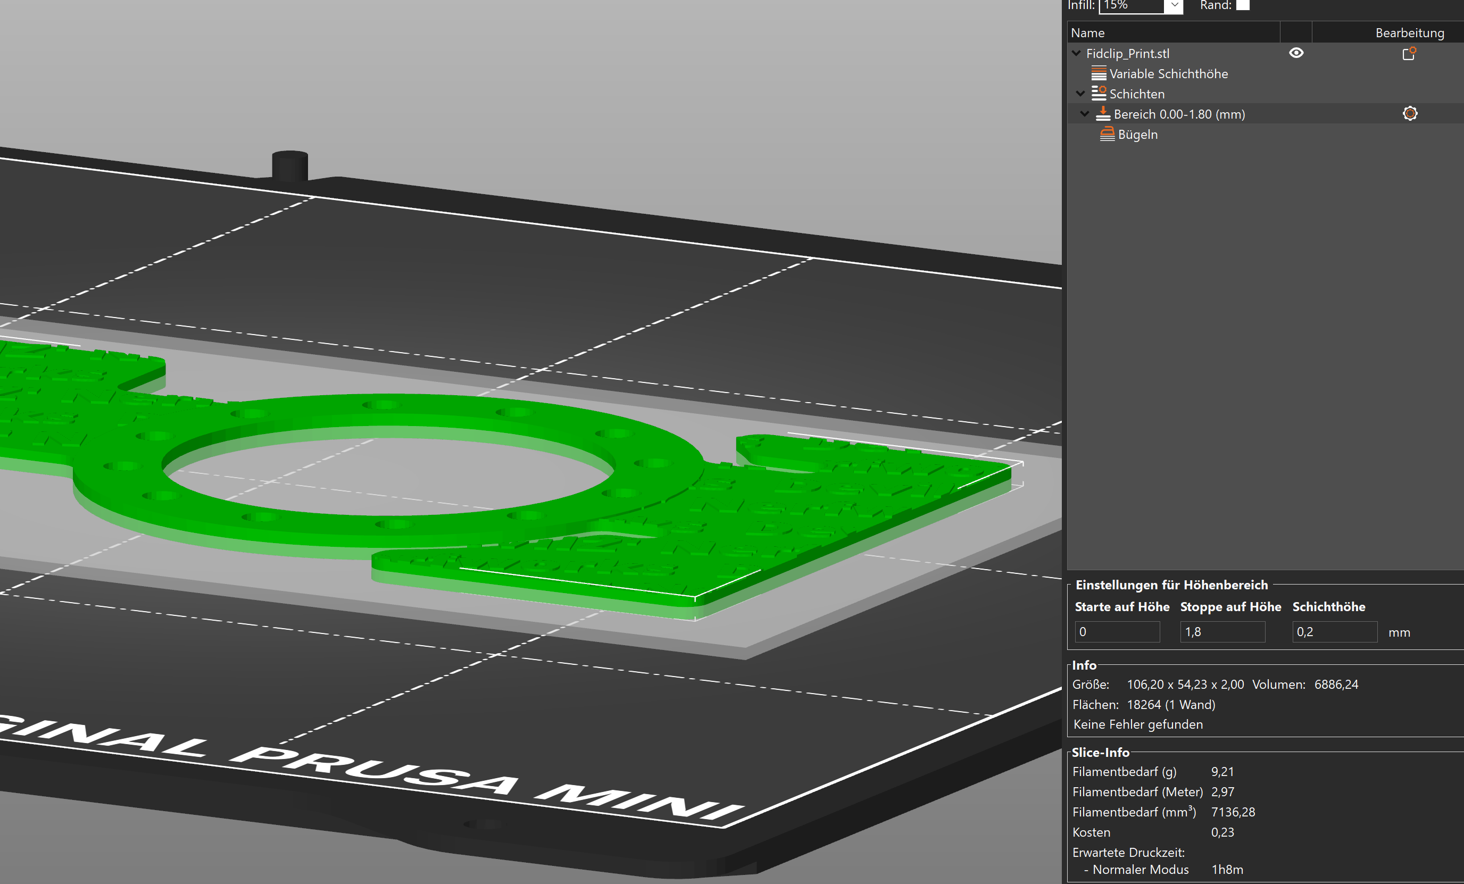Click the downward arrow icon beside Bereich
This screenshot has height=884, width=1464.
[1084, 113]
